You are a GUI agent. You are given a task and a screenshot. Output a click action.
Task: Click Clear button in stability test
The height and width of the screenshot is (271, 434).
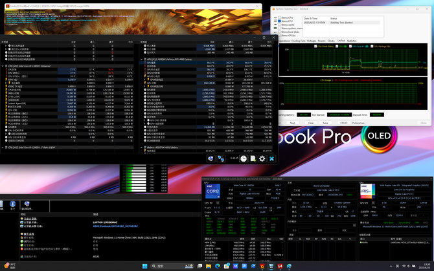pos(311,123)
